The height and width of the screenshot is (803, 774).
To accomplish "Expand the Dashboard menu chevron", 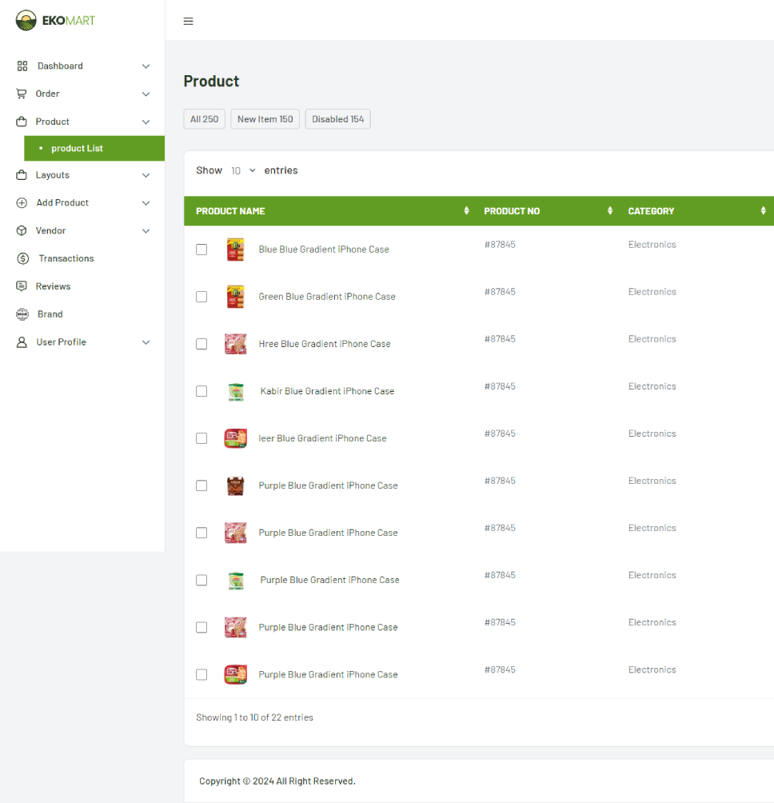I will 146,66.
